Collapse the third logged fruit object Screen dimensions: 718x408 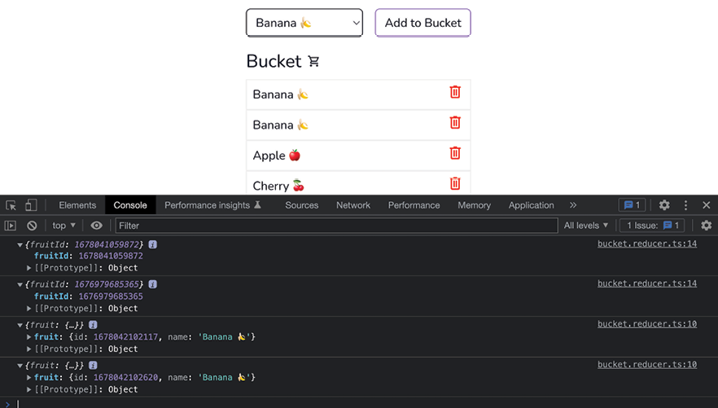(20, 325)
